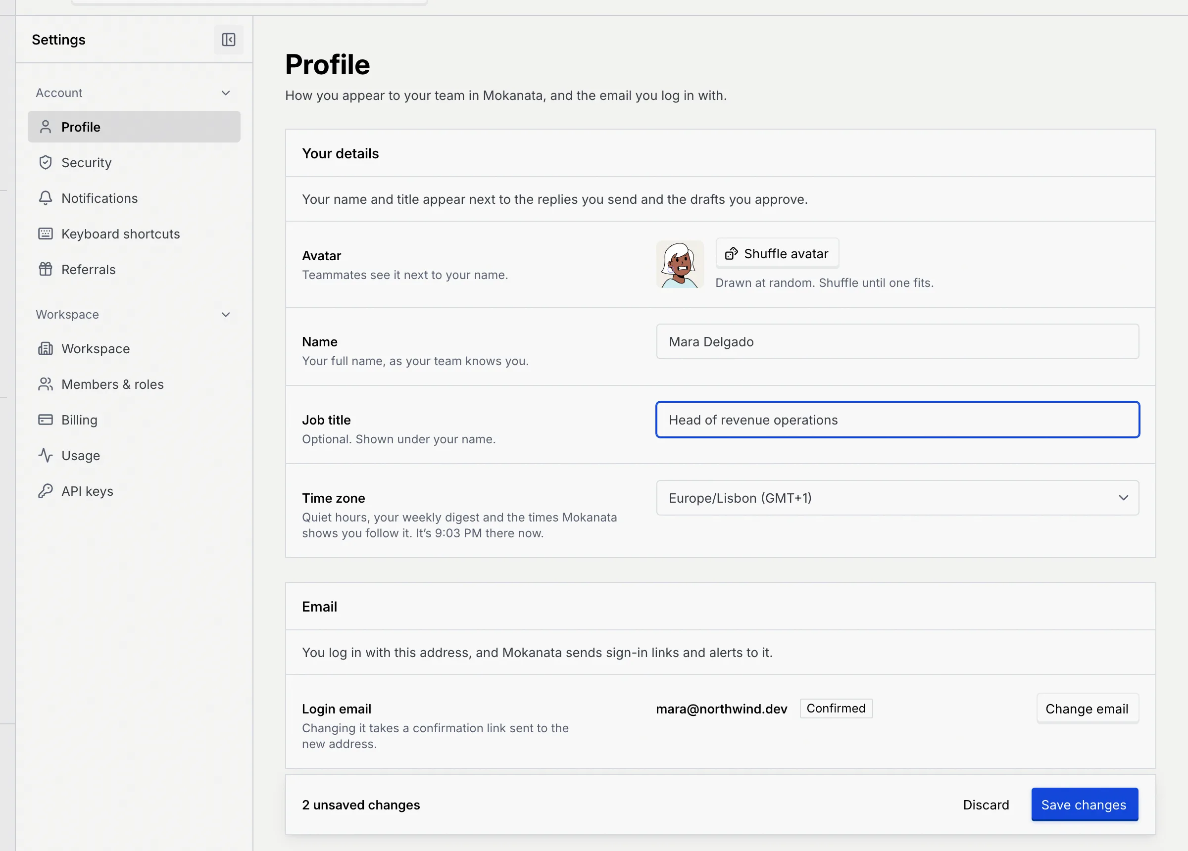Viewport: 1188px width, 851px height.
Task: Open the Referrals page
Action: coord(134,269)
